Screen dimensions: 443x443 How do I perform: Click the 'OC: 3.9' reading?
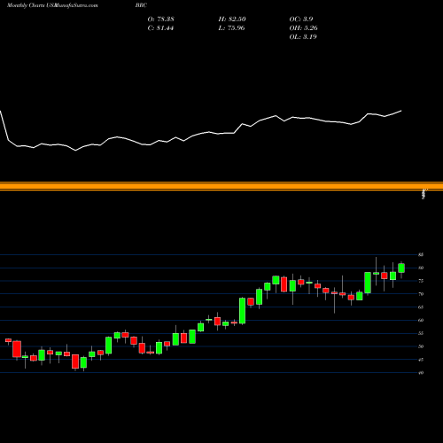(301, 19)
